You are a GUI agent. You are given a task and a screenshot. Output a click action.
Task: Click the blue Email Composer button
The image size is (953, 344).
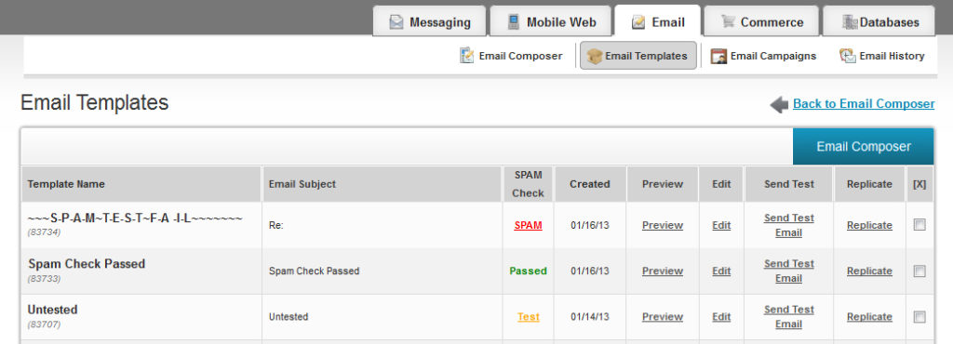pos(863,146)
